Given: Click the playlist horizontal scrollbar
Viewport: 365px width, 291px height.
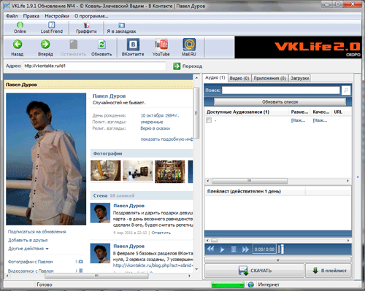Looking at the screenshot, I should (x=278, y=241).
